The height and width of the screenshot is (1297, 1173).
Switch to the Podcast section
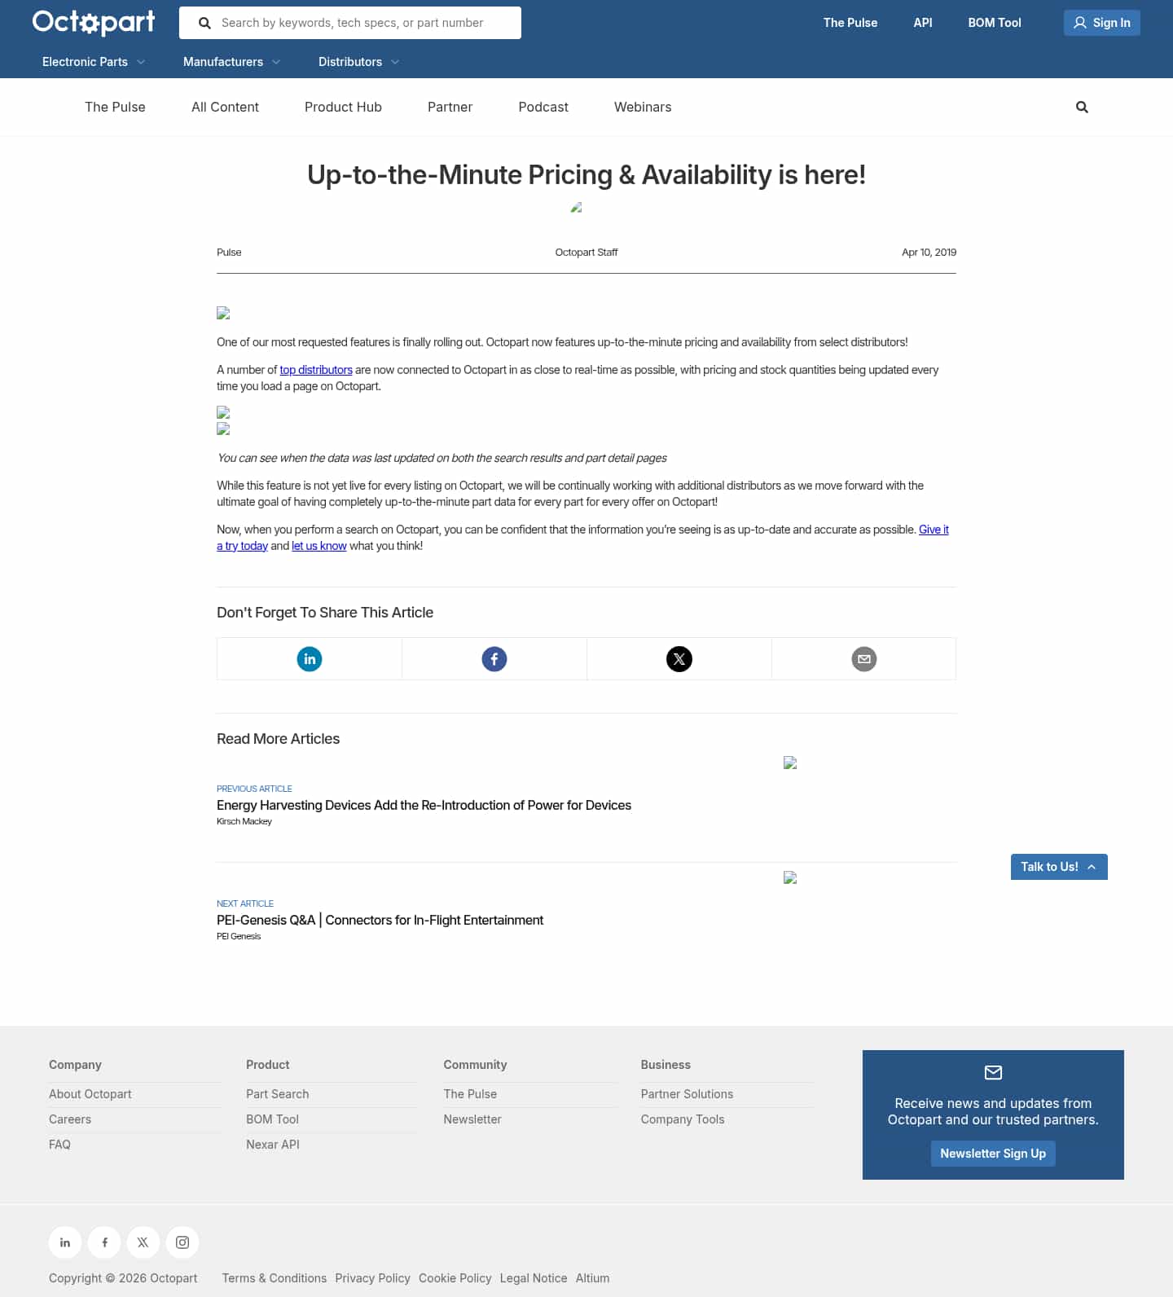click(x=543, y=107)
